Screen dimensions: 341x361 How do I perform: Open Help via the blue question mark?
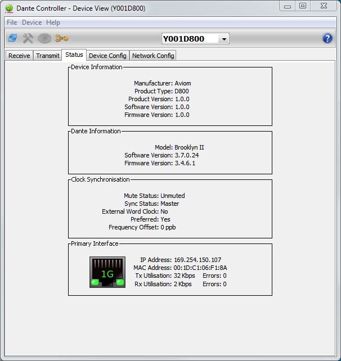tap(327, 39)
